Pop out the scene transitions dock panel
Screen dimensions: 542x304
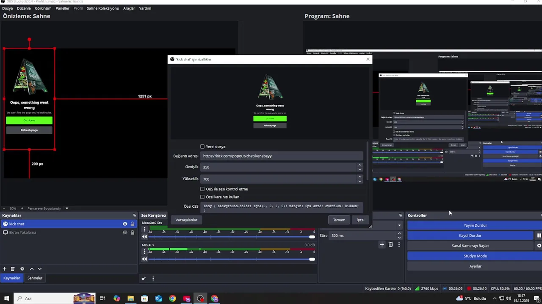(401, 215)
